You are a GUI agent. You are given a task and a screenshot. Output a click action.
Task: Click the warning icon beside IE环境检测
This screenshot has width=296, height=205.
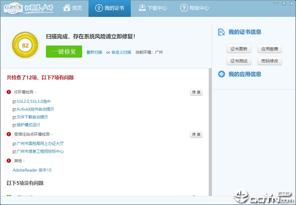pos(9,93)
